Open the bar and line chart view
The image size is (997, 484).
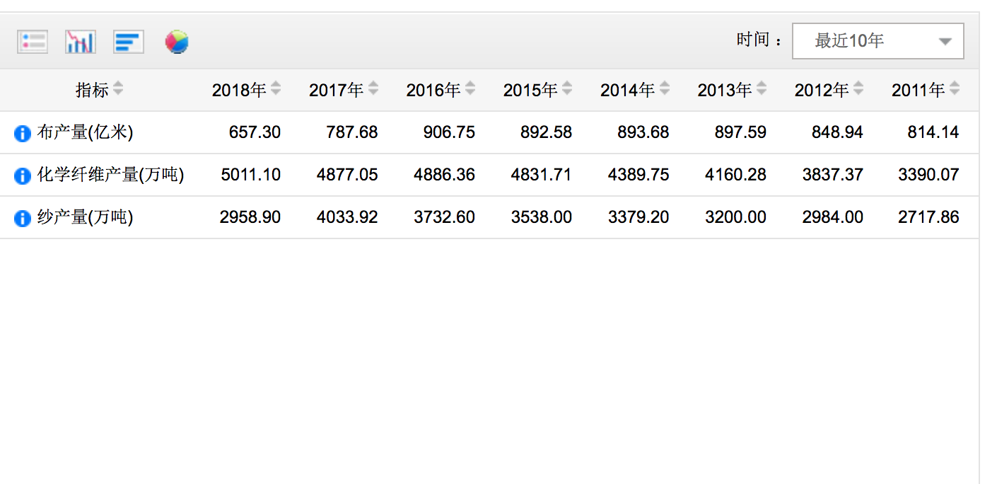click(81, 42)
